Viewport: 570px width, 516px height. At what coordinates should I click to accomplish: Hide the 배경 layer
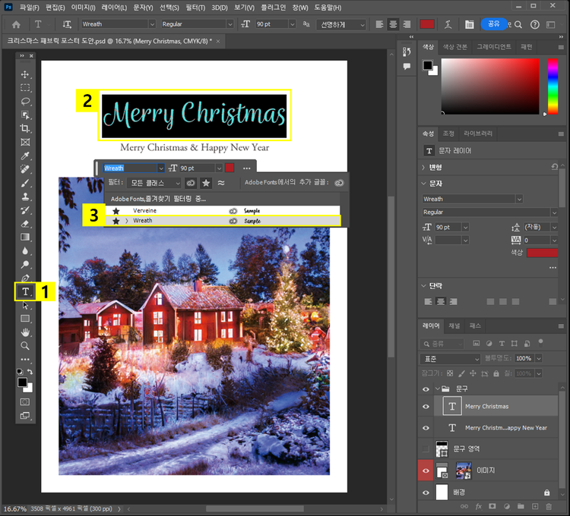coord(426,492)
